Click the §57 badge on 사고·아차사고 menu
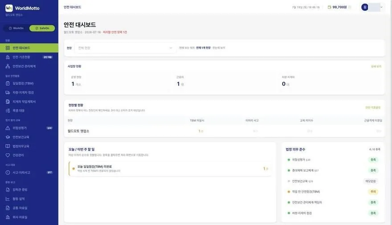392x225 pixels. [x=49, y=172]
